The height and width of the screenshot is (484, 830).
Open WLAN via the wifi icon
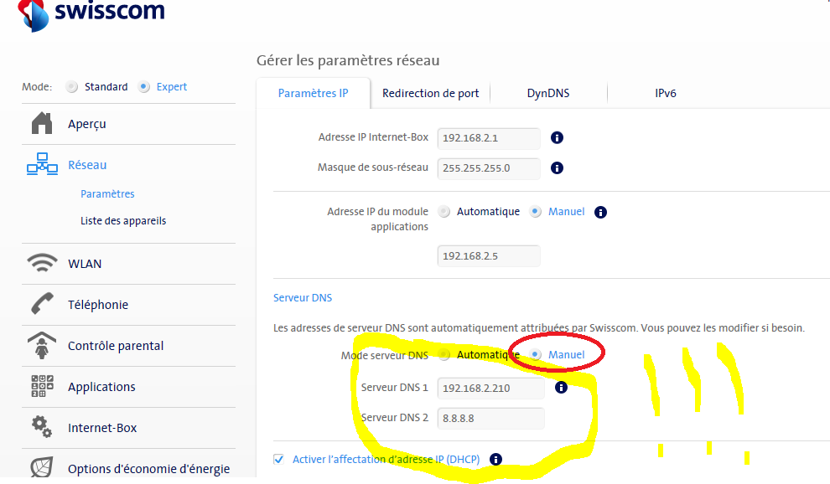[x=41, y=263]
